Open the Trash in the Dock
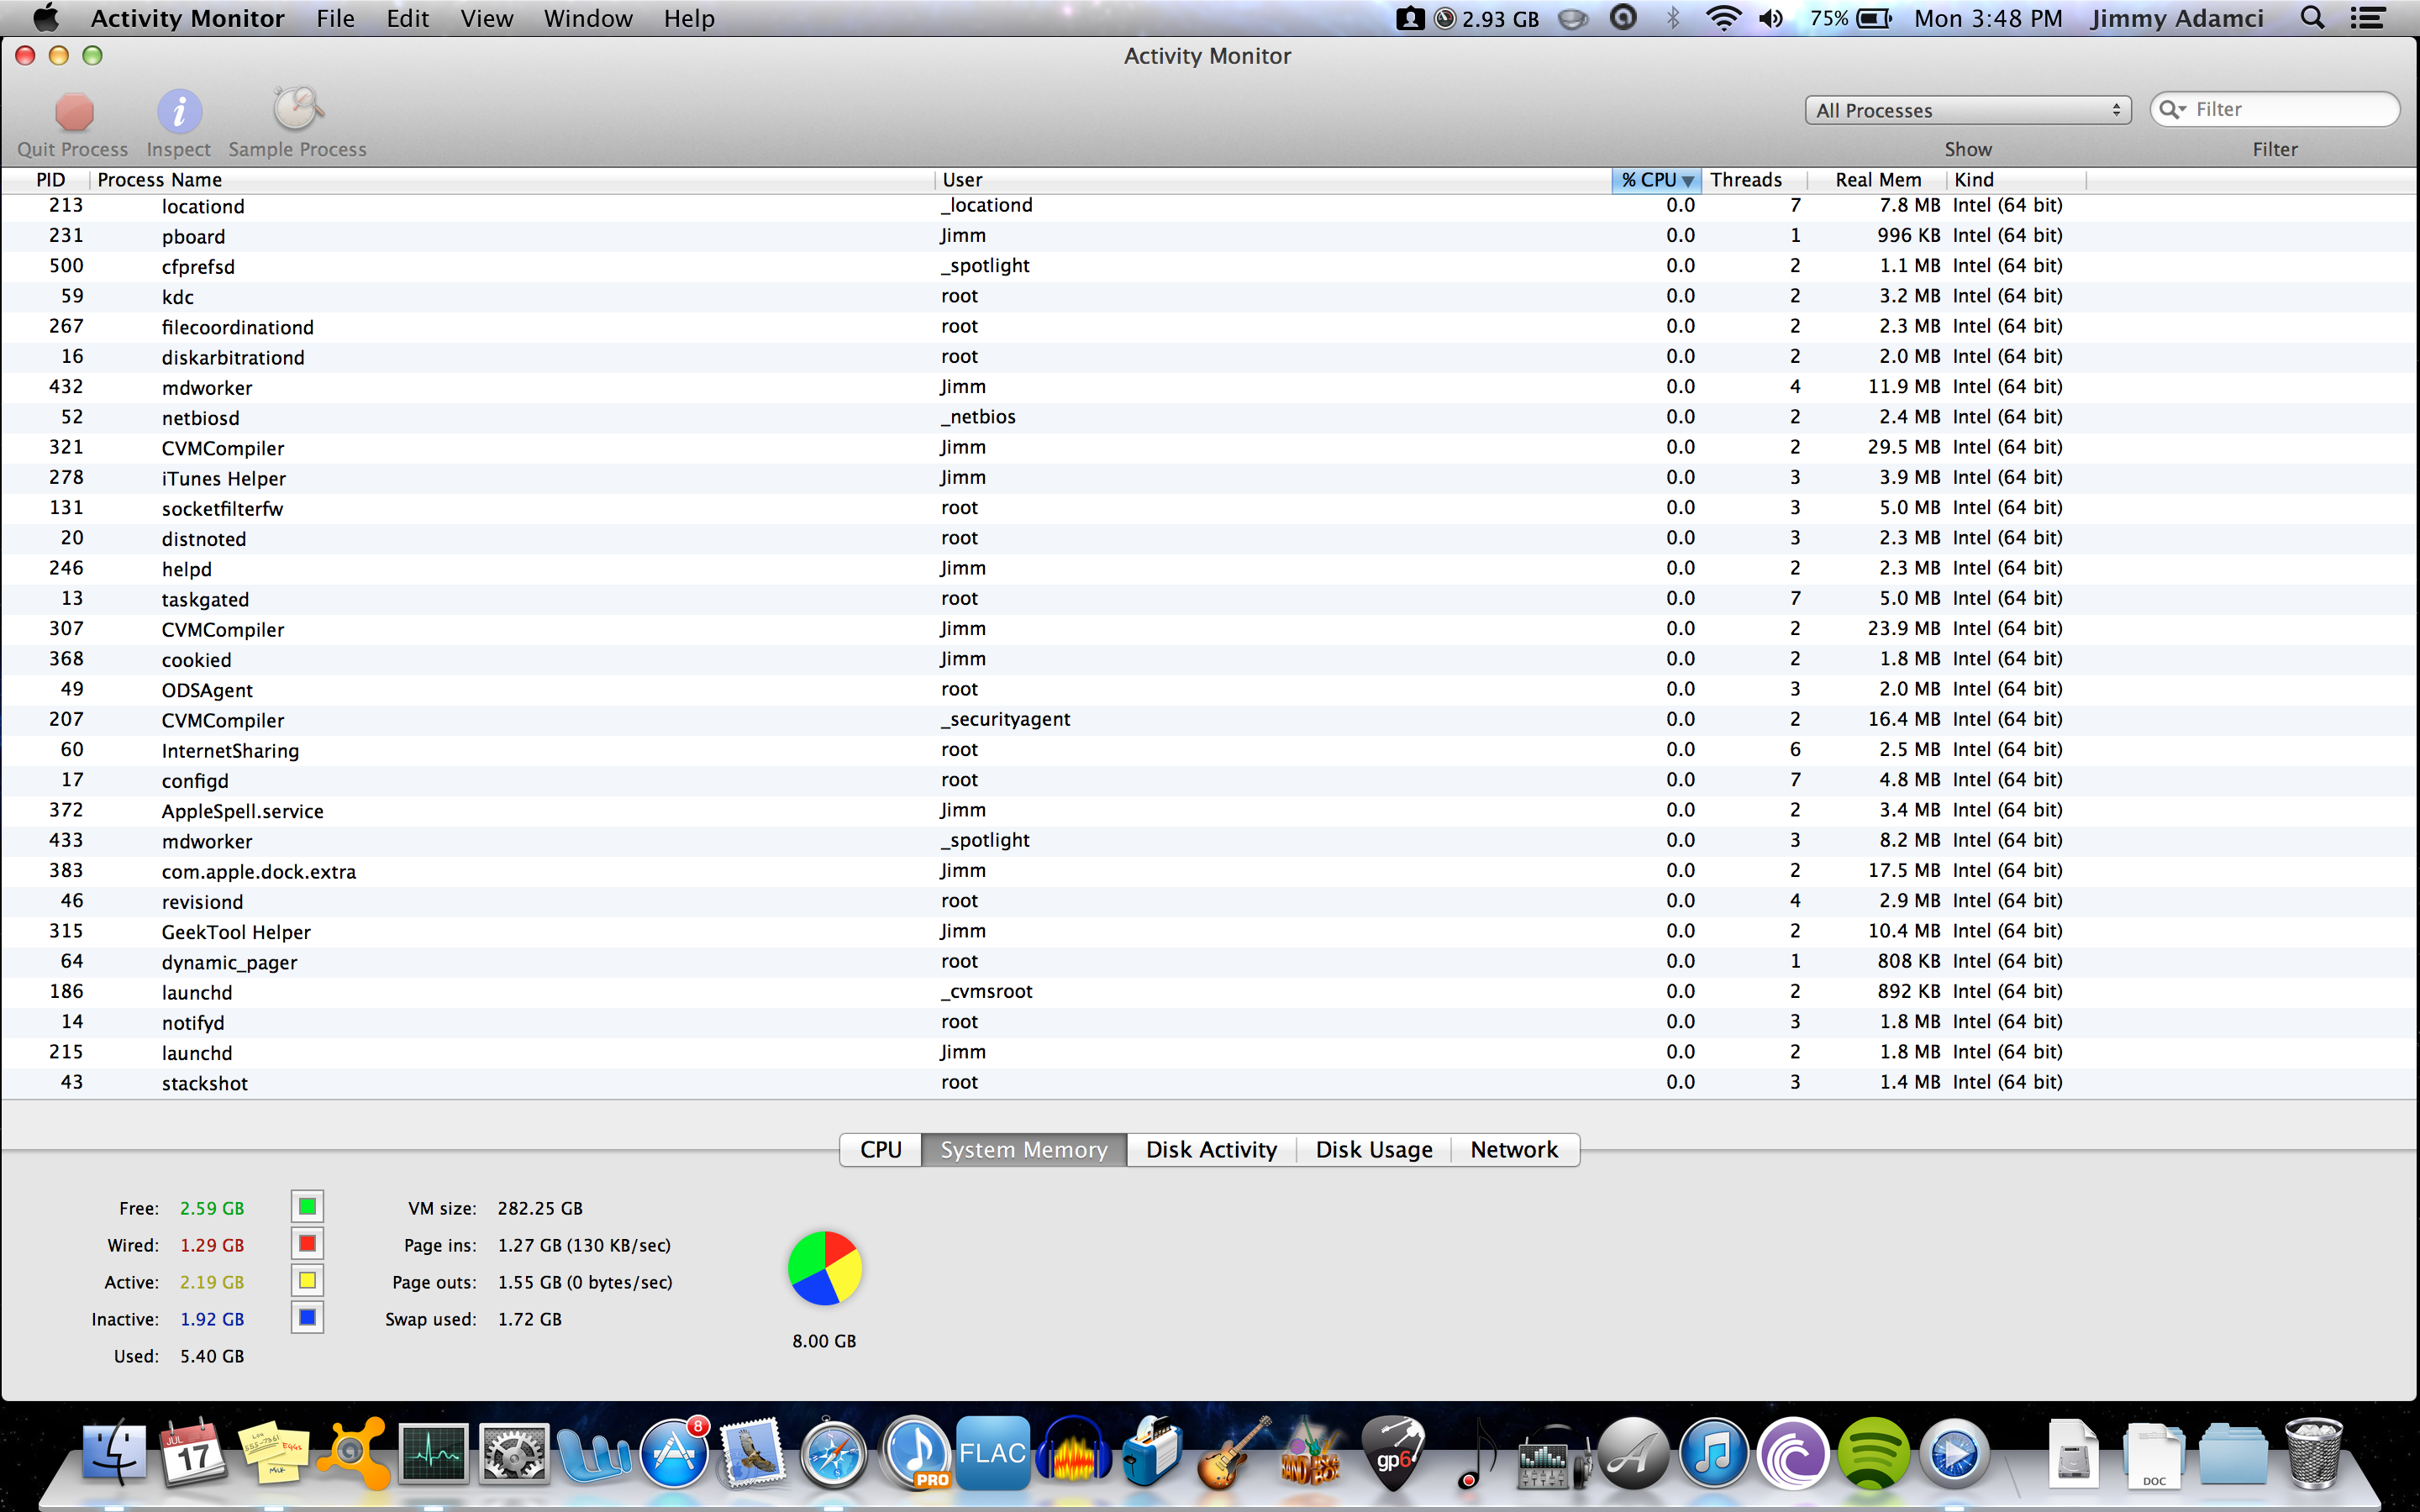The height and width of the screenshot is (1512, 2420). tap(2314, 1453)
